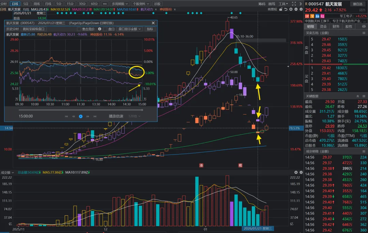Toggle fullscreen chart icon
The image size is (368, 233).
click(294, 4)
